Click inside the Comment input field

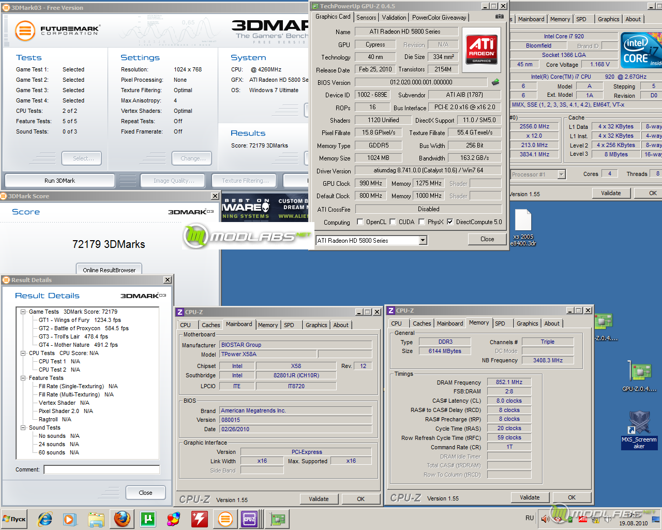102,469
